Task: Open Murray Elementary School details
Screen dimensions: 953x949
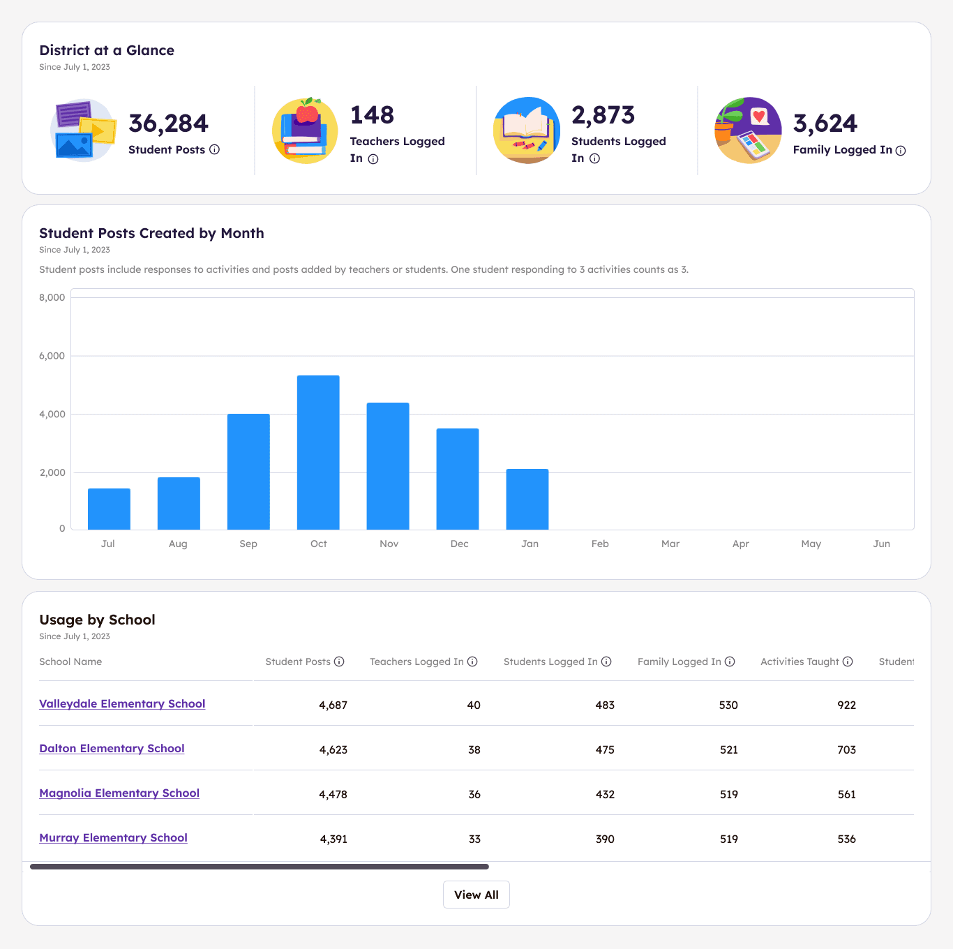Action: 113,838
